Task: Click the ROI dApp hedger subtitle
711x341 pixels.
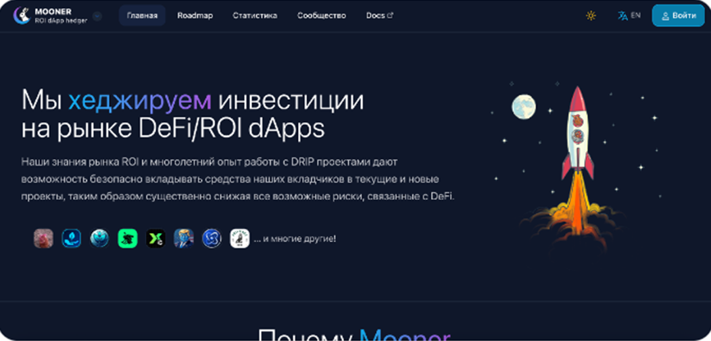Action: coord(61,20)
